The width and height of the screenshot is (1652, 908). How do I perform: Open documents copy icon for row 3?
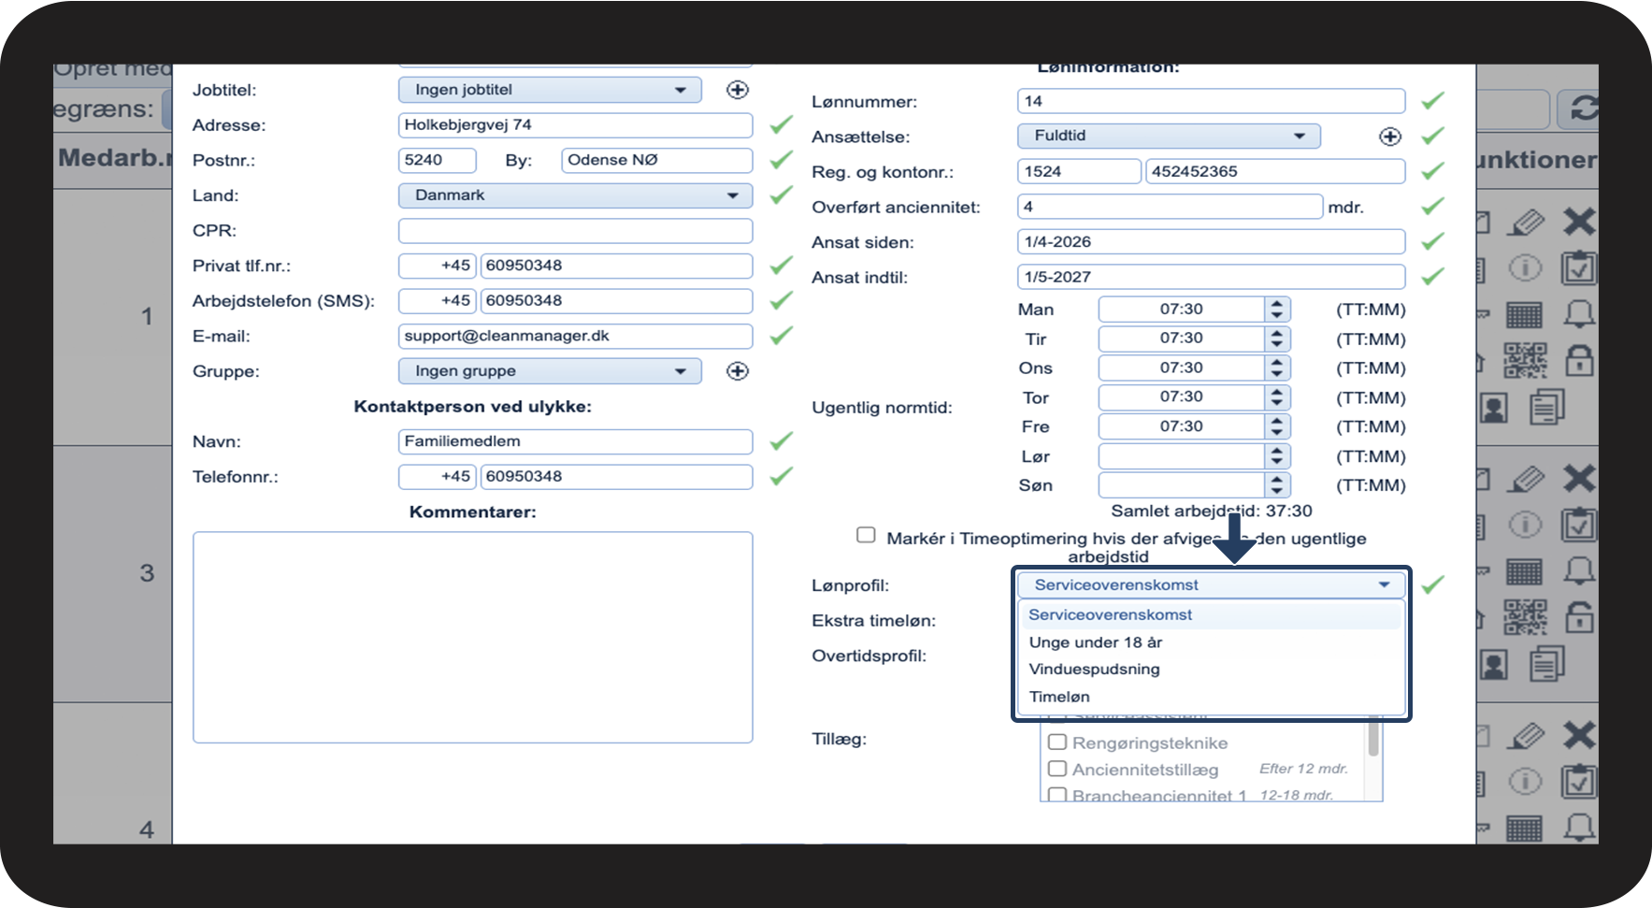point(1547,664)
